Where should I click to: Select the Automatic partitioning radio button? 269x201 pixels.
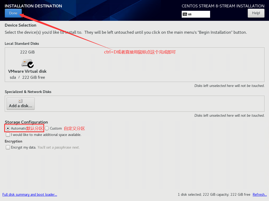tap(8, 128)
